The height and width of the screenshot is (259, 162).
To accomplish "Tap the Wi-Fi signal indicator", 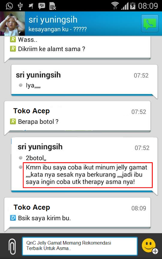I will (x=115, y=6).
